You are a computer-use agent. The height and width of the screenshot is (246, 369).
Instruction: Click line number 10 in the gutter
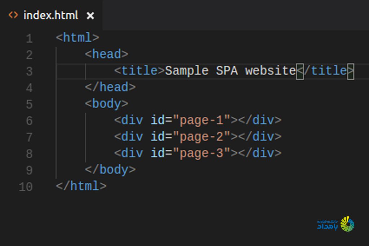coord(26,187)
